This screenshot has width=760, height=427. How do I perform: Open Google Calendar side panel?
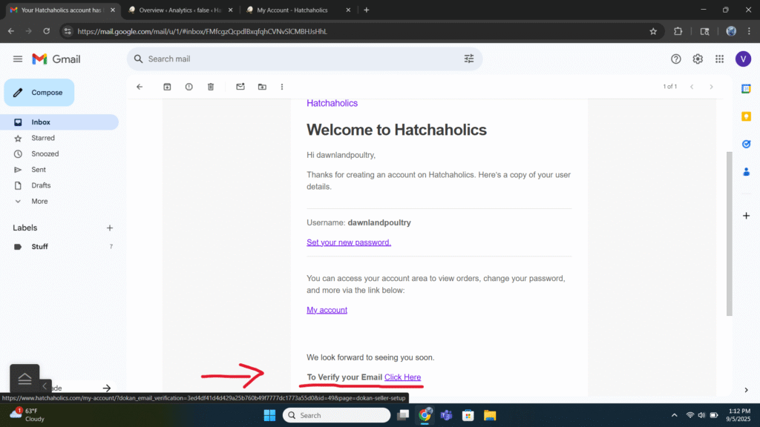point(747,89)
